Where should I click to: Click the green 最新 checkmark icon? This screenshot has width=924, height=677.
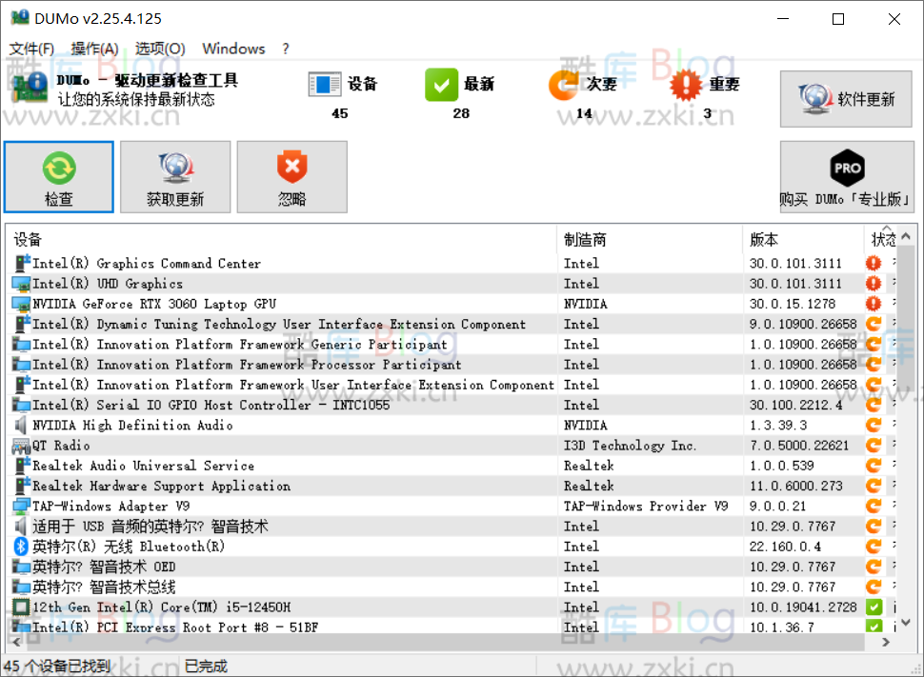point(441,85)
